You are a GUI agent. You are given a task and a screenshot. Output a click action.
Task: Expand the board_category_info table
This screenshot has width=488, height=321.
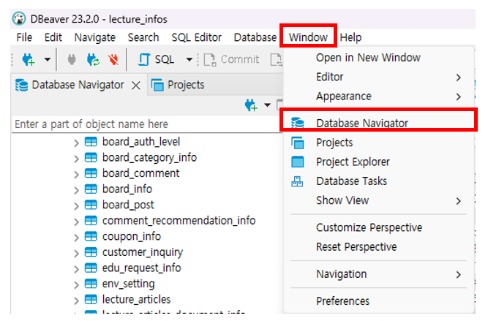pos(76,159)
